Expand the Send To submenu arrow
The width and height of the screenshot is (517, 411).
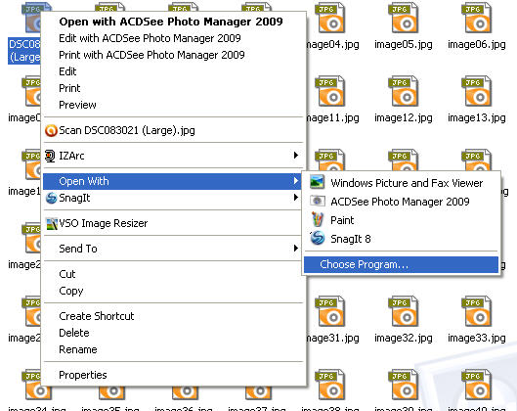pyautogui.click(x=296, y=249)
